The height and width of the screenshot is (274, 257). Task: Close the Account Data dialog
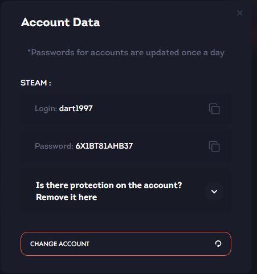point(240,13)
